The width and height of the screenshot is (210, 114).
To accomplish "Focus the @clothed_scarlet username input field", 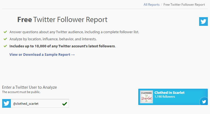I will 40,103.
